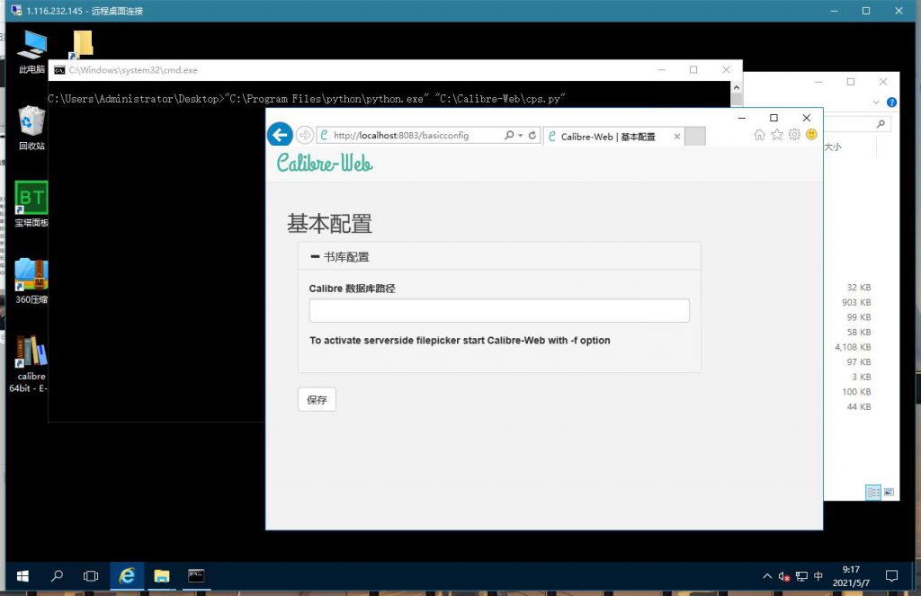Click the smiley feedback icon in Internet Explorer

pyautogui.click(x=810, y=134)
